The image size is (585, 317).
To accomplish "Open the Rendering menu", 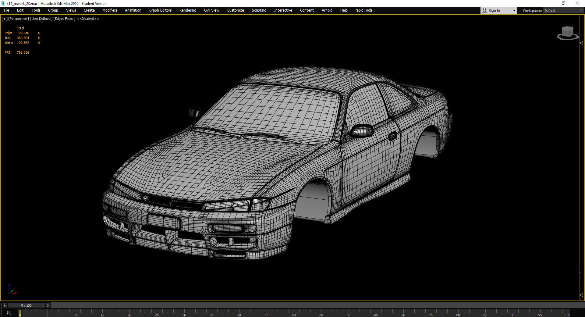I will pos(188,10).
